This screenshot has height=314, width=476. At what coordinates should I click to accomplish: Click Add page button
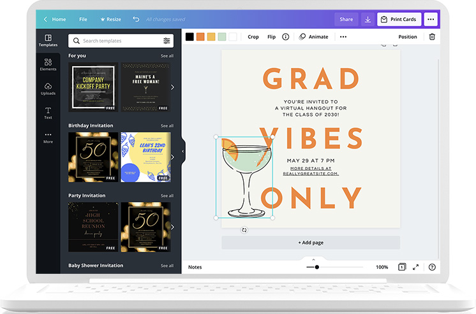[311, 243]
